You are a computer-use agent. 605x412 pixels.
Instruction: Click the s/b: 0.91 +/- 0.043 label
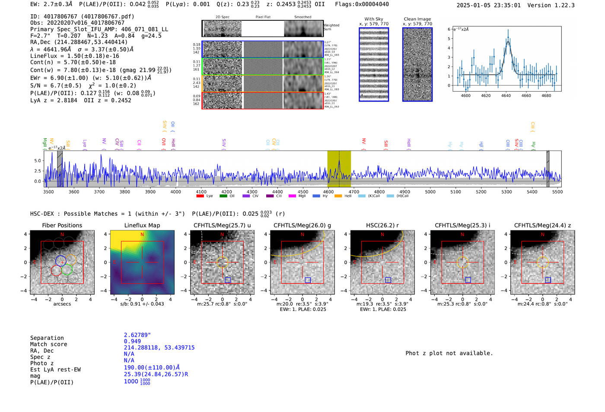click(x=142, y=304)
